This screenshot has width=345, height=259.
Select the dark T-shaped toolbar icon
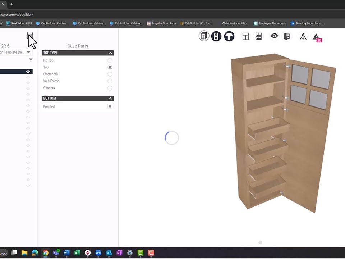229,36
